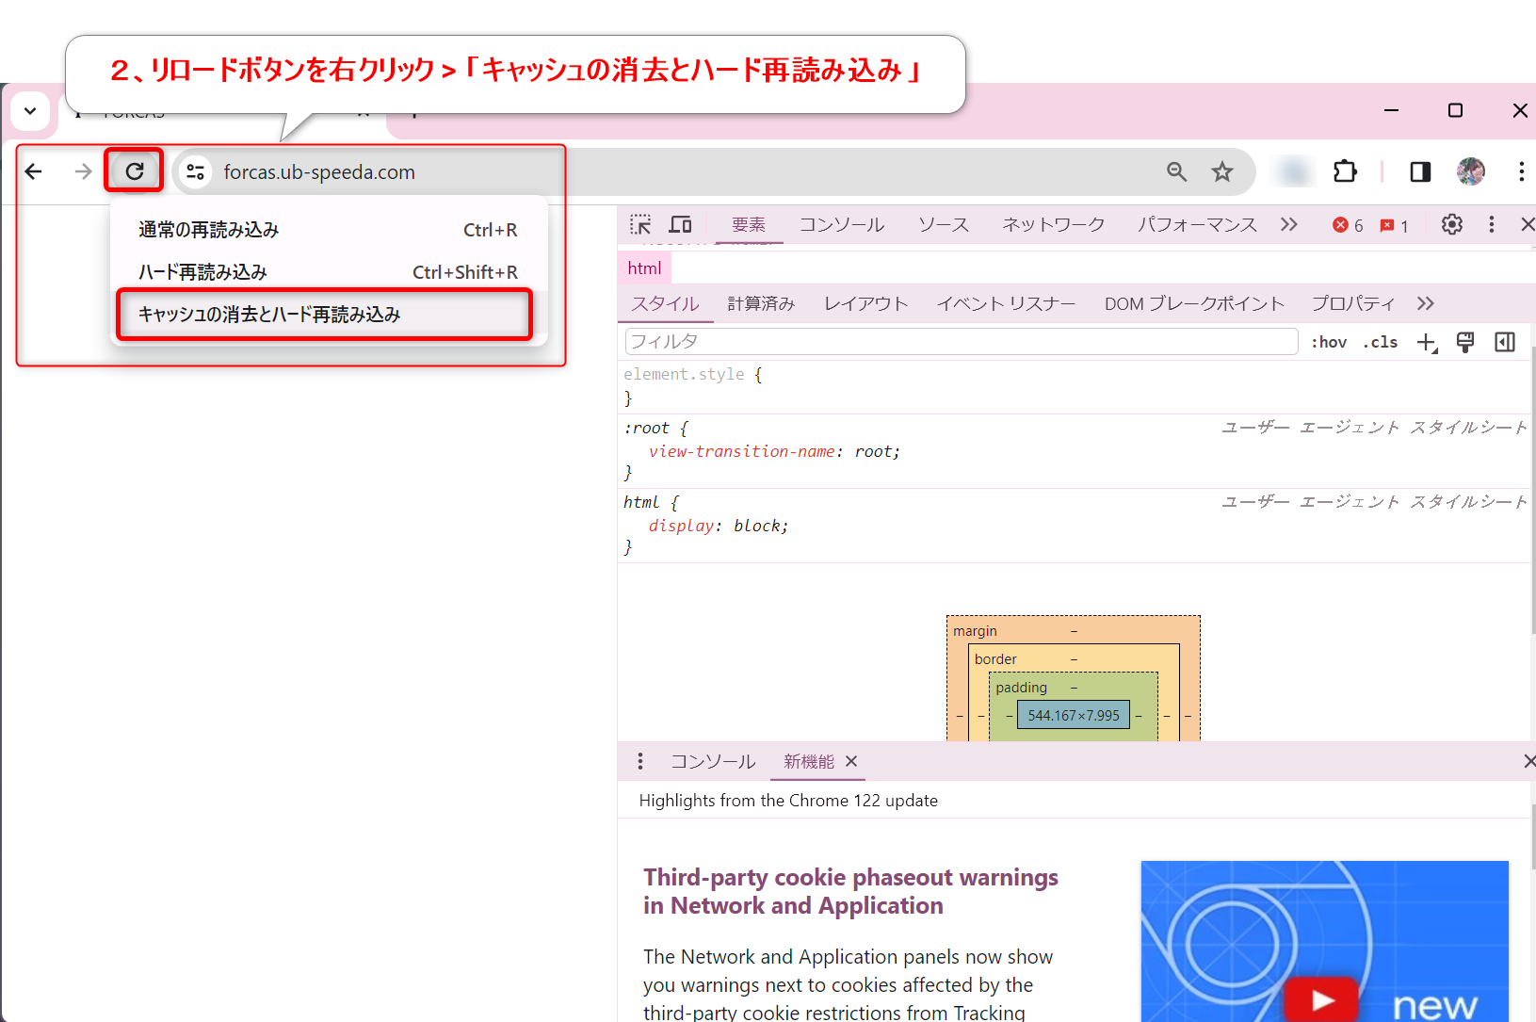The image size is (1536, 1022).
Task: Click the issues badge showing 1 warning
Action: pyautogui.click(x=1393, y=225)
